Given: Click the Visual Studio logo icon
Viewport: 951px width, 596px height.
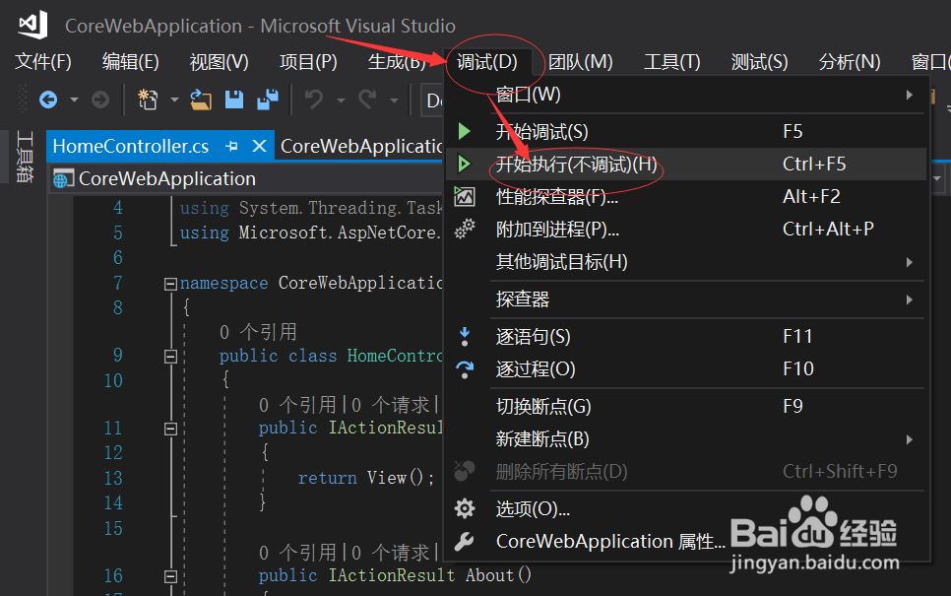Looking at the screenshot, I should [x=32, y=25].
